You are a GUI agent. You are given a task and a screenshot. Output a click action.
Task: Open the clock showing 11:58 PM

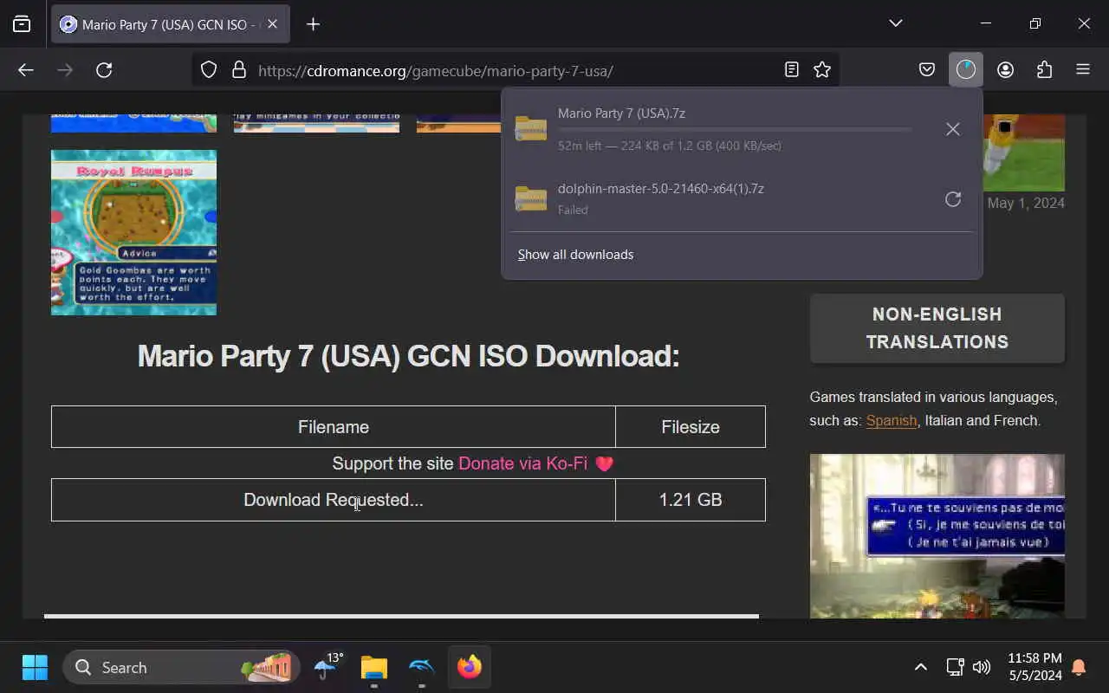tap(1034, 667)
